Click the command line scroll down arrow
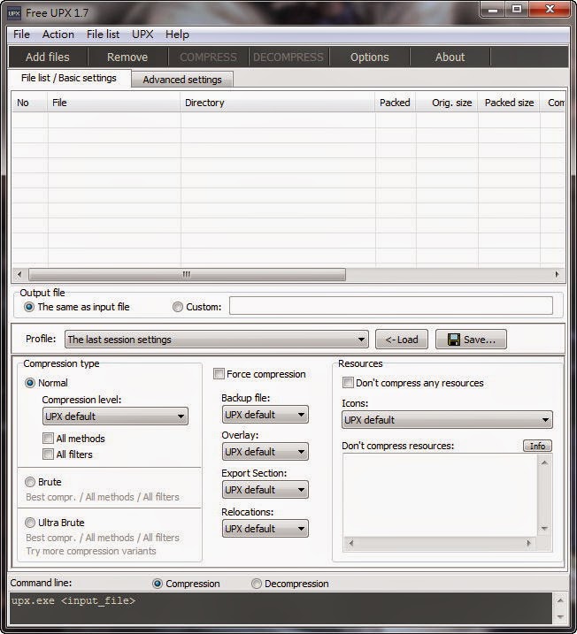577x634 pixels. pyautogui.click(x=560, y=617)
